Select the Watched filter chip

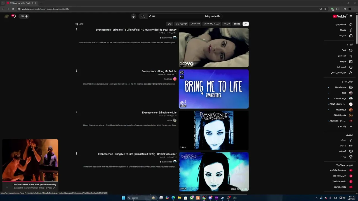tap(195, 24)
